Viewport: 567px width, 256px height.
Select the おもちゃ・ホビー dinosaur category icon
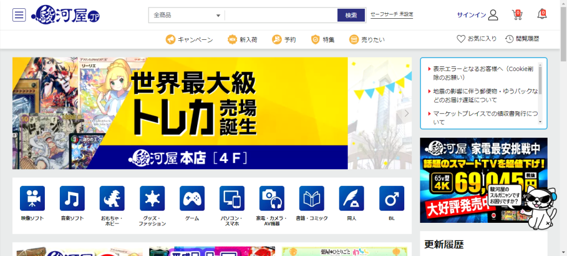(112, 198)
